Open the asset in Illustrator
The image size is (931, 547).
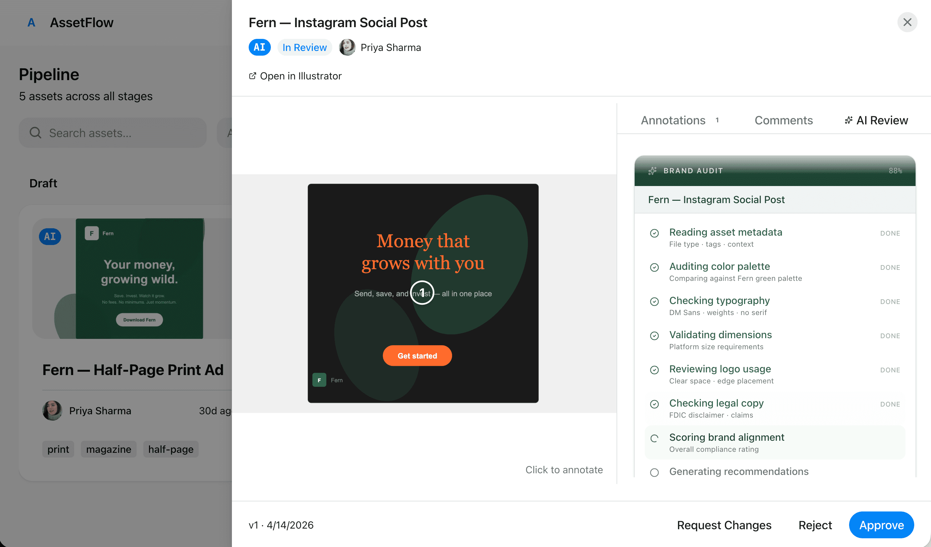[295, 76]
